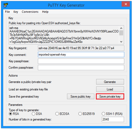133x129 pixels.
Task: Click the number of bits field showing 2048
Action: (113, 119)
